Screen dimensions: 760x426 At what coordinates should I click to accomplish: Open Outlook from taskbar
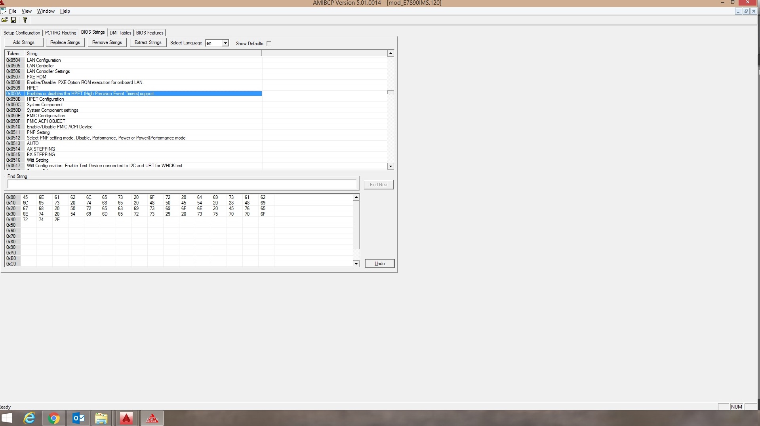click(78, 418)
